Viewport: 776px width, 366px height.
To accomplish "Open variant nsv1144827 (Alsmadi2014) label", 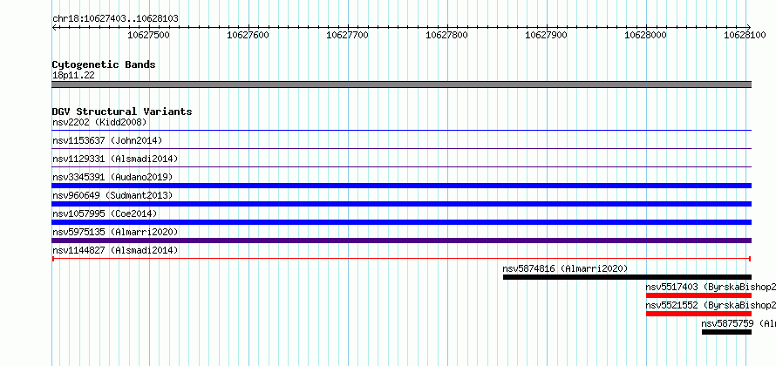I will (115, 250).
